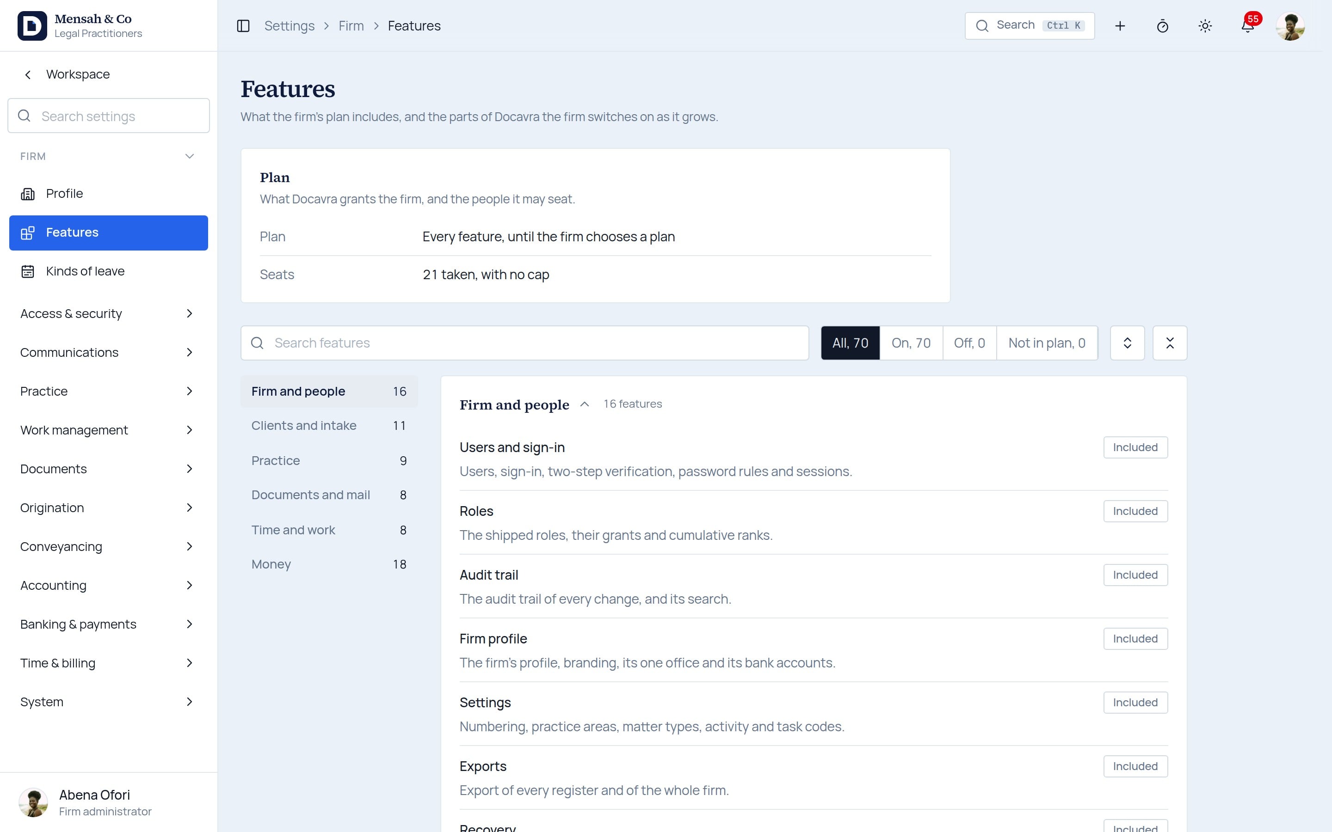
Task: Toggle the sidebar panel icon
Action: pyautogui.click(x=243, y=26)
